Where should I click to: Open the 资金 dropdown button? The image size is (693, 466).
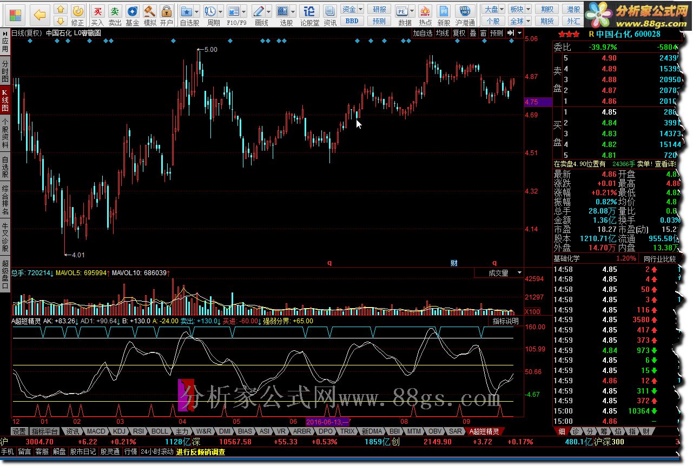click(x=352, y=9)
